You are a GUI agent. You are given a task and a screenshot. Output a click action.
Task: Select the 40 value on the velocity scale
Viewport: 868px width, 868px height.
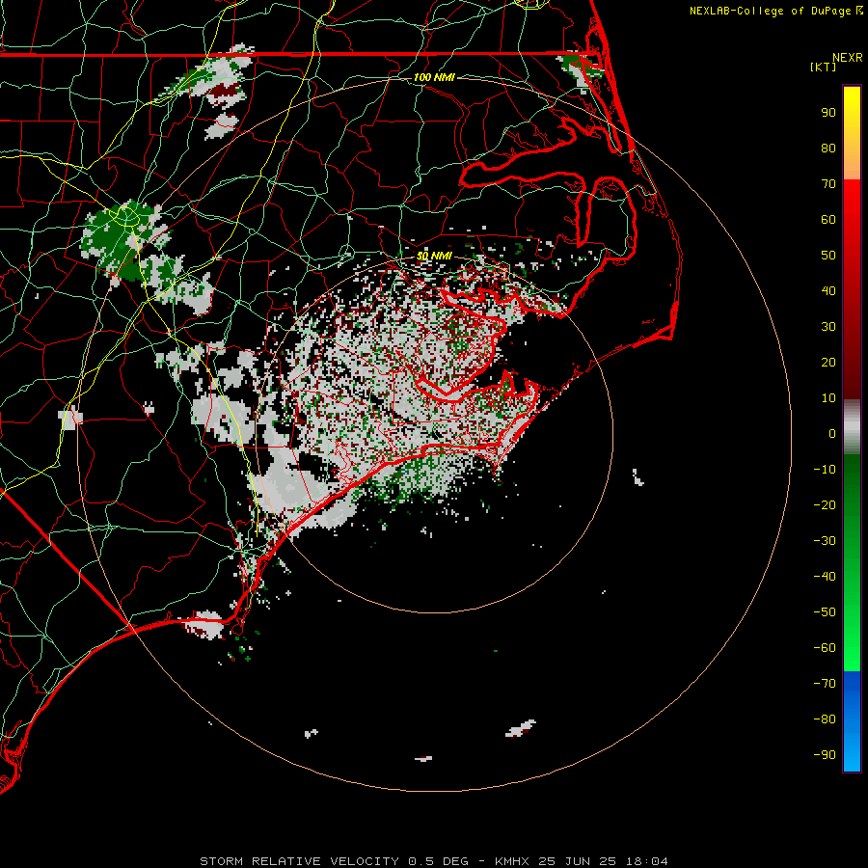tap(828, 291)
